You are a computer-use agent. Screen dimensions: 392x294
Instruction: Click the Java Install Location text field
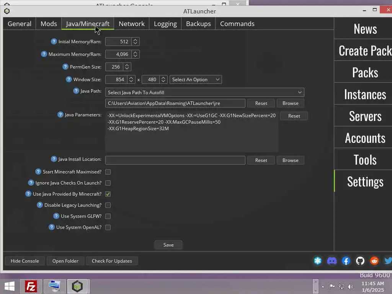click(x=175, y=160)
